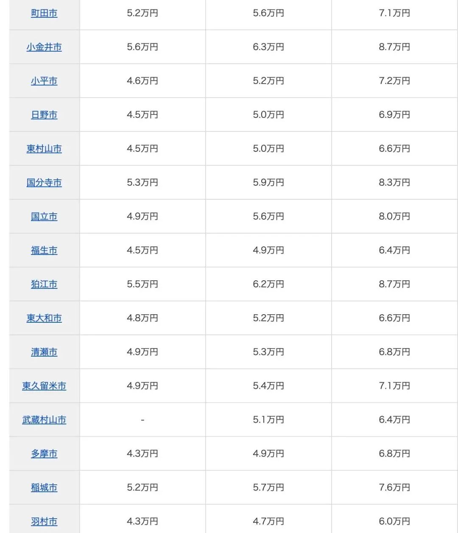Open the 多摩市 link
The image size is (458, 533).
click(44, 454)
